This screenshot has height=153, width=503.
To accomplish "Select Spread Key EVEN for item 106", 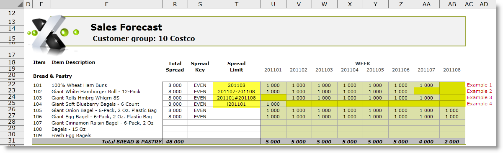I will click(200, 116).
